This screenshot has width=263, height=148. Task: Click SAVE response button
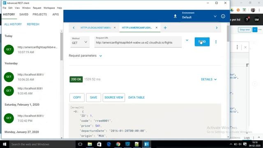point(94,97)
